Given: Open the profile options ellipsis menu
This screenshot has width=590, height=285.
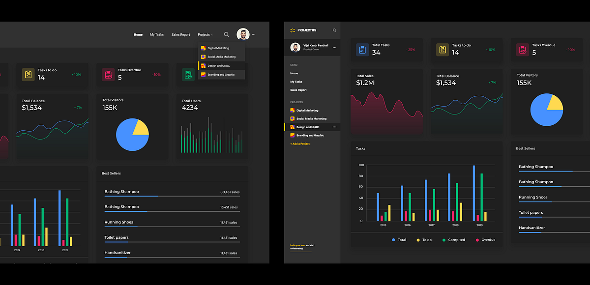Looking at the screenshot, I should 334,47.
